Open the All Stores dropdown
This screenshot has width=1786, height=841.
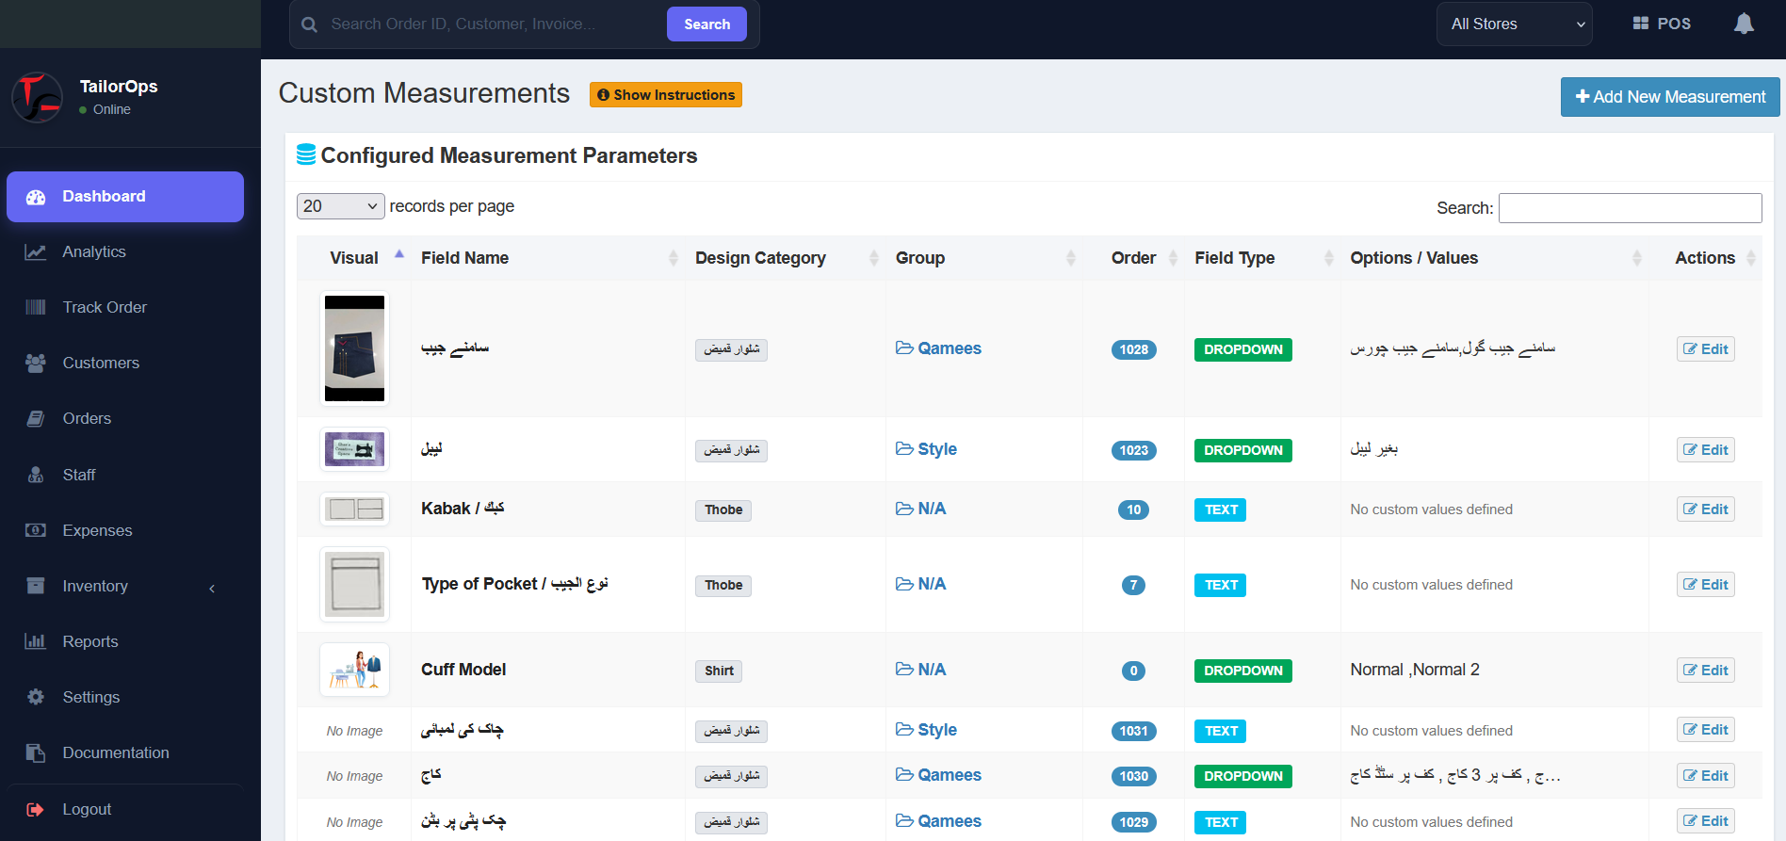click(1514, 24)
